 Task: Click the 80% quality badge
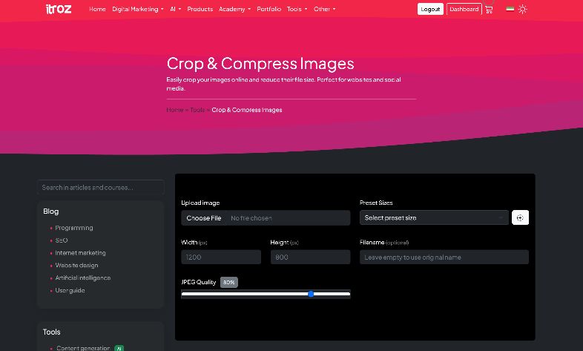click(228, 283)
